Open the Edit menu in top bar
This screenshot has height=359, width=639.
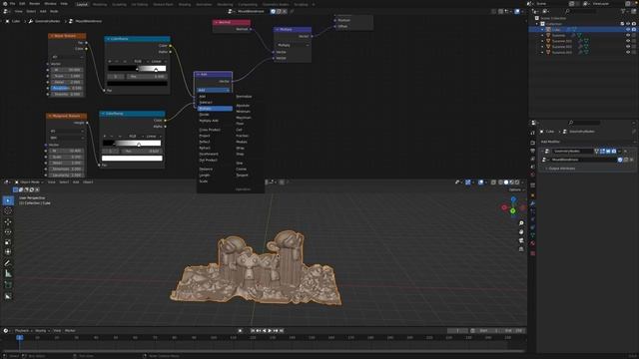22,4
